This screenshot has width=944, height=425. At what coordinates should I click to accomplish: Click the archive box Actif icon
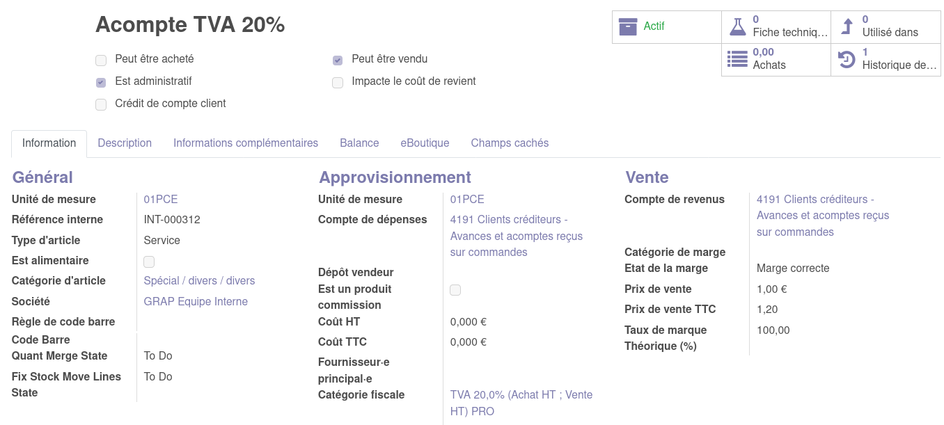click(x=628, y=26)
